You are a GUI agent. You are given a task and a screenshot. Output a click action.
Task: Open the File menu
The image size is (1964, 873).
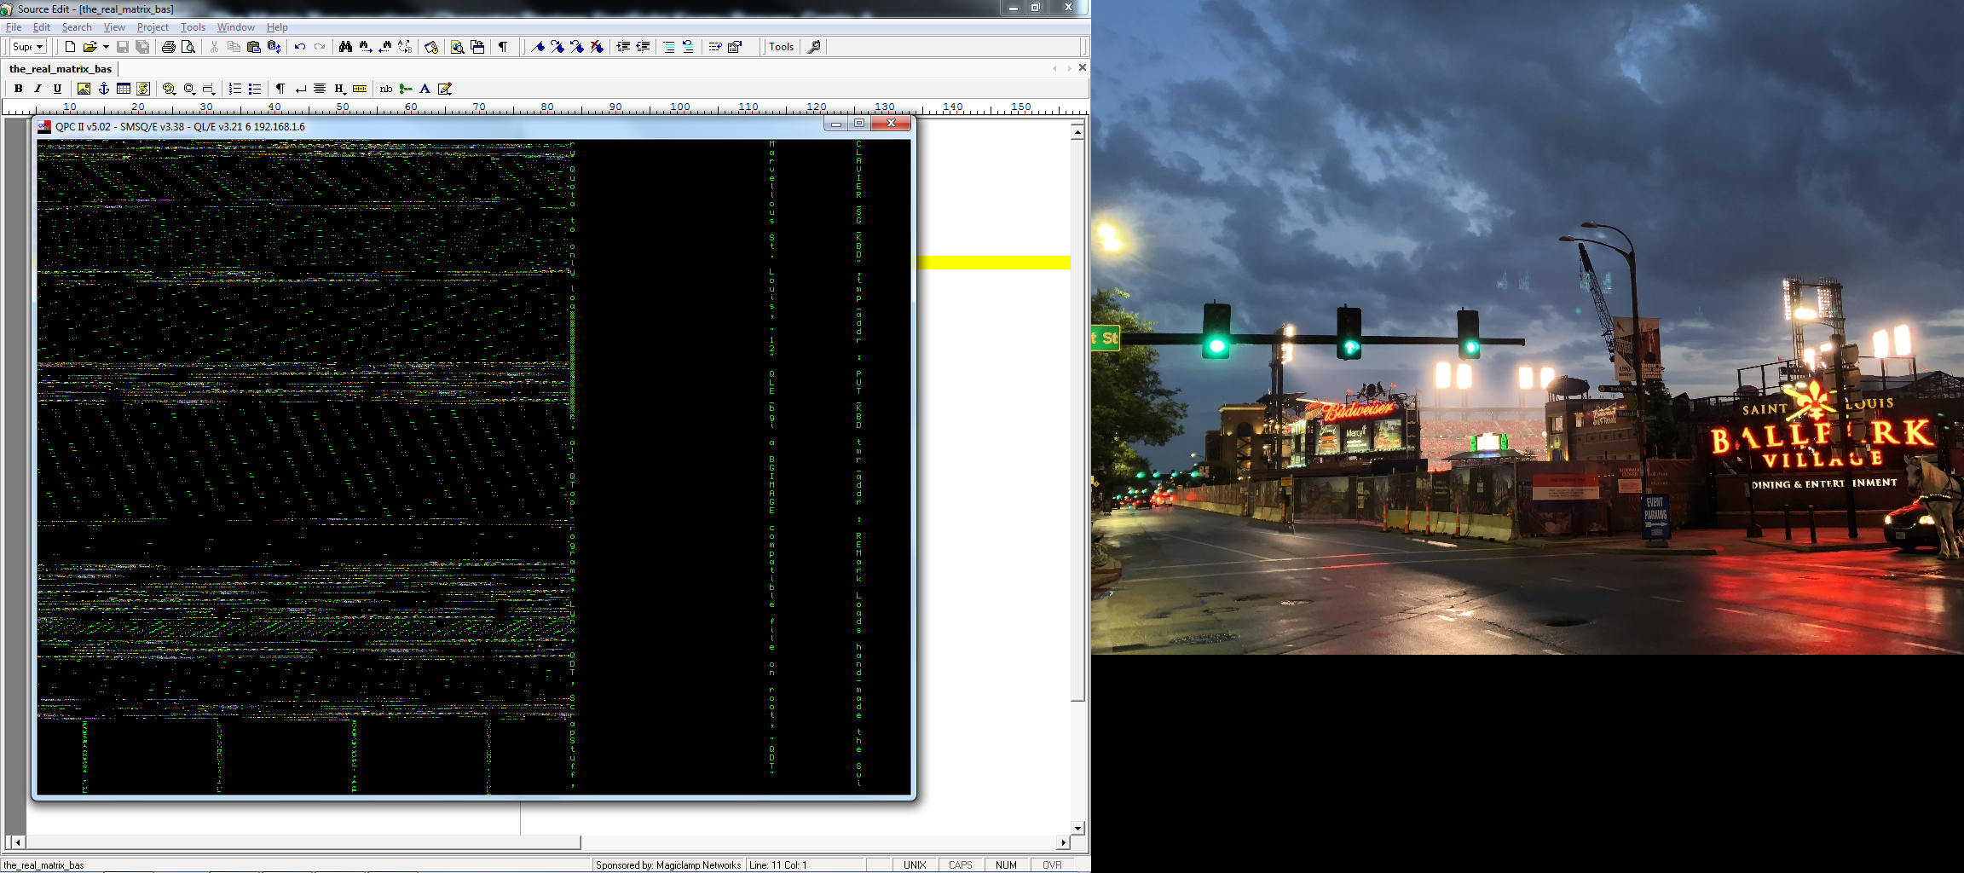pyautogui.click(x=14, y=27)
